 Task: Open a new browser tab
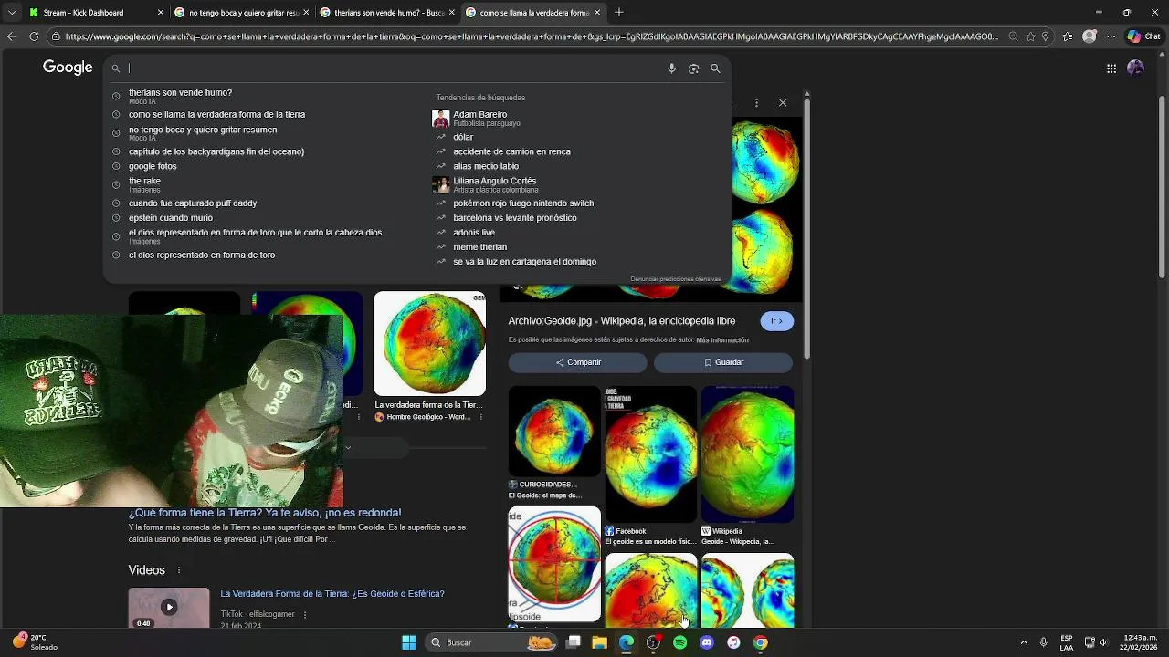click(x=618, y=12)
